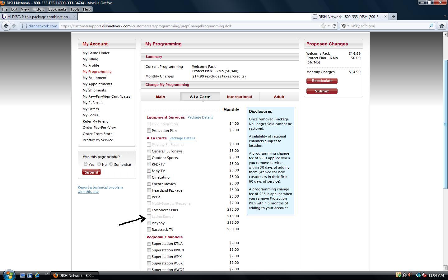Check the Racetrack TV checkbox
The height and width of the screenshot is (280, 448).
pyautogui.click(x=149, y=230)
